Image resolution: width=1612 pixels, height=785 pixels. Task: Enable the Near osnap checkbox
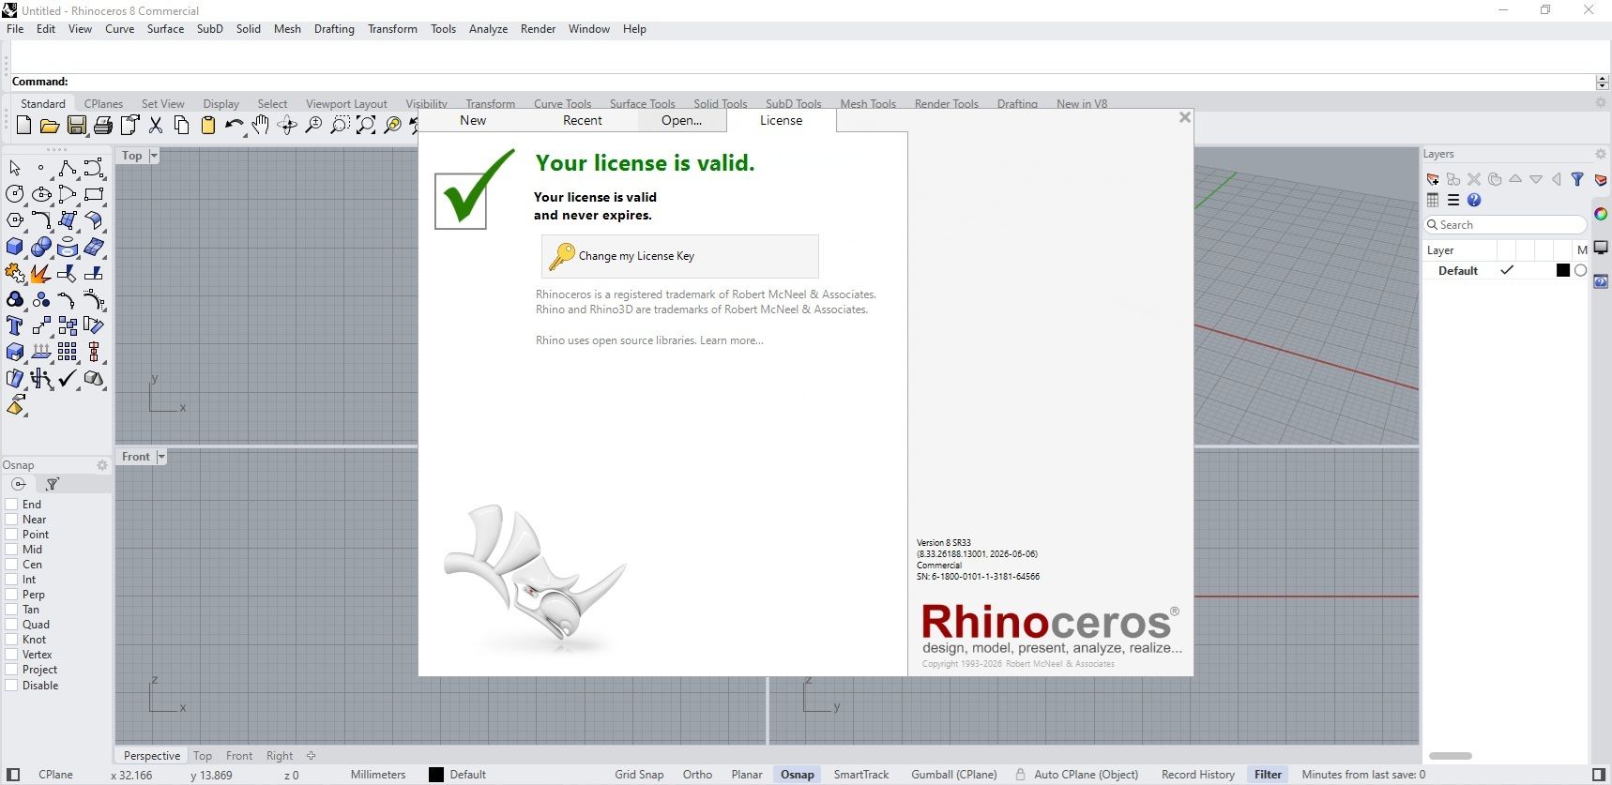coord(12,520)
